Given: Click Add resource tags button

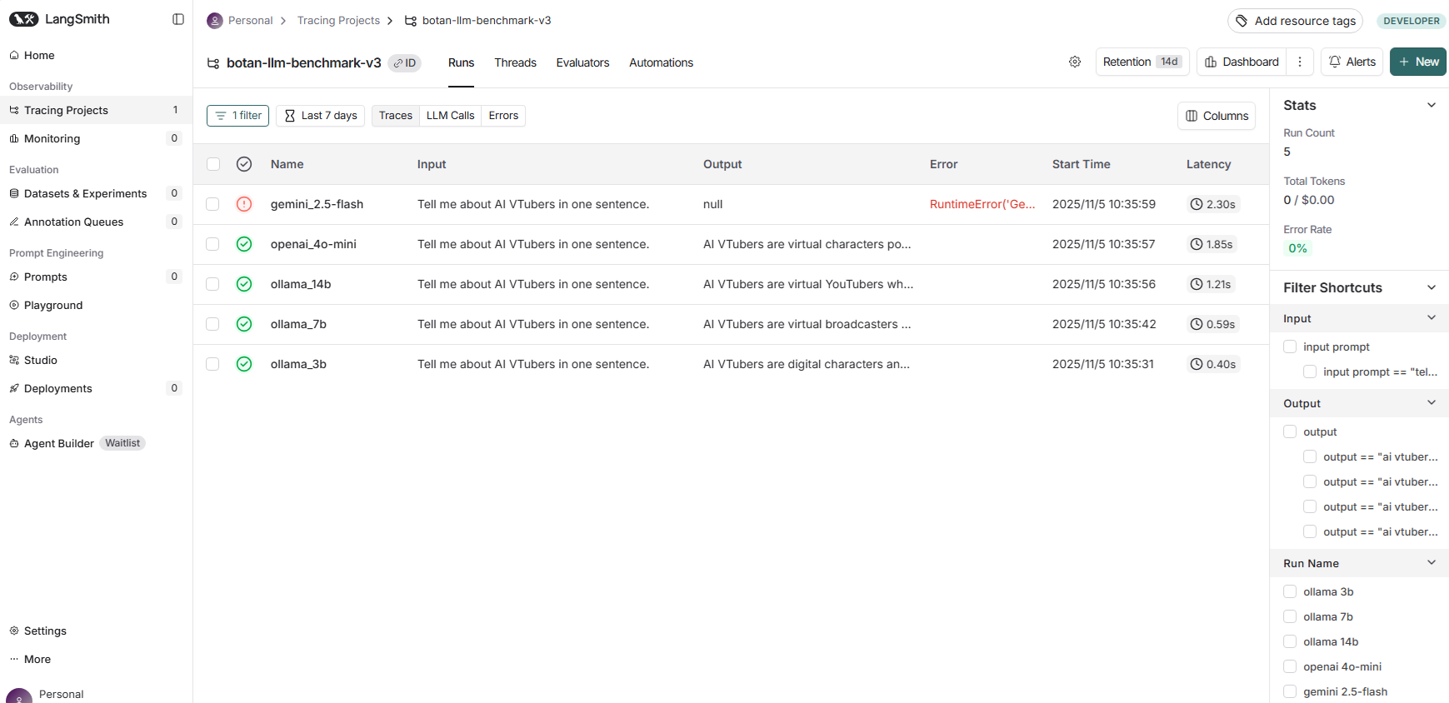Looking at the screenshot, I should tap(1295, 21).
